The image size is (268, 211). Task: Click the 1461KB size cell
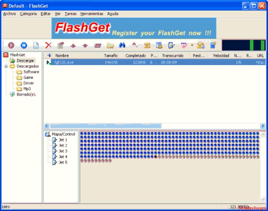pyautogui.click(x=111, y=63)
